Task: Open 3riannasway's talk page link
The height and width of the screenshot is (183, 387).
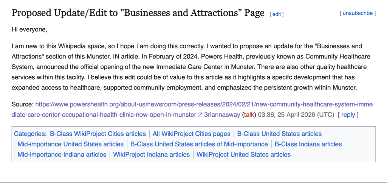Action: [x=249, y=115]
